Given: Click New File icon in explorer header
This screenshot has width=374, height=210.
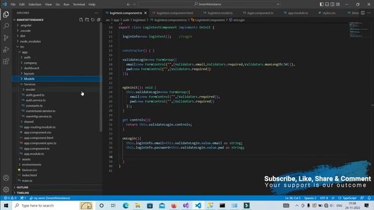Looking at the screenshot, I should coord(81,20).
